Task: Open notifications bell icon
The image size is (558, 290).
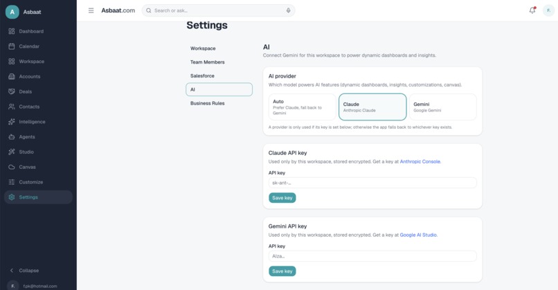Action: pyautogui.click(x=532, y=10)
